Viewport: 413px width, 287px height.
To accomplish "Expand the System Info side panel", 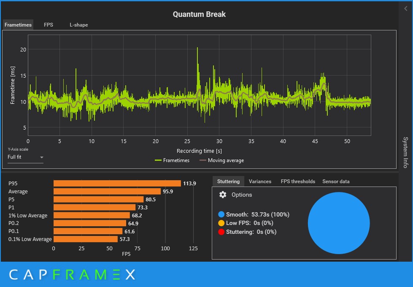I will [405, 152].
